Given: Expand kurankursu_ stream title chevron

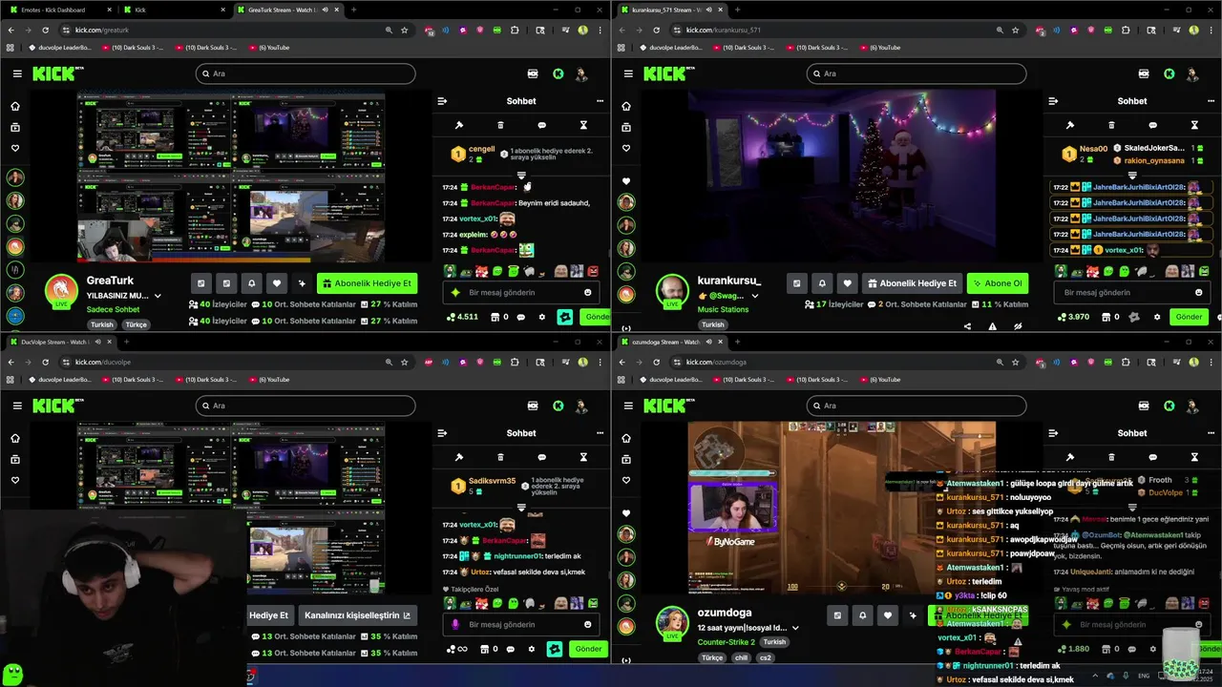Looking at the screenshot, I should [755, 296].
